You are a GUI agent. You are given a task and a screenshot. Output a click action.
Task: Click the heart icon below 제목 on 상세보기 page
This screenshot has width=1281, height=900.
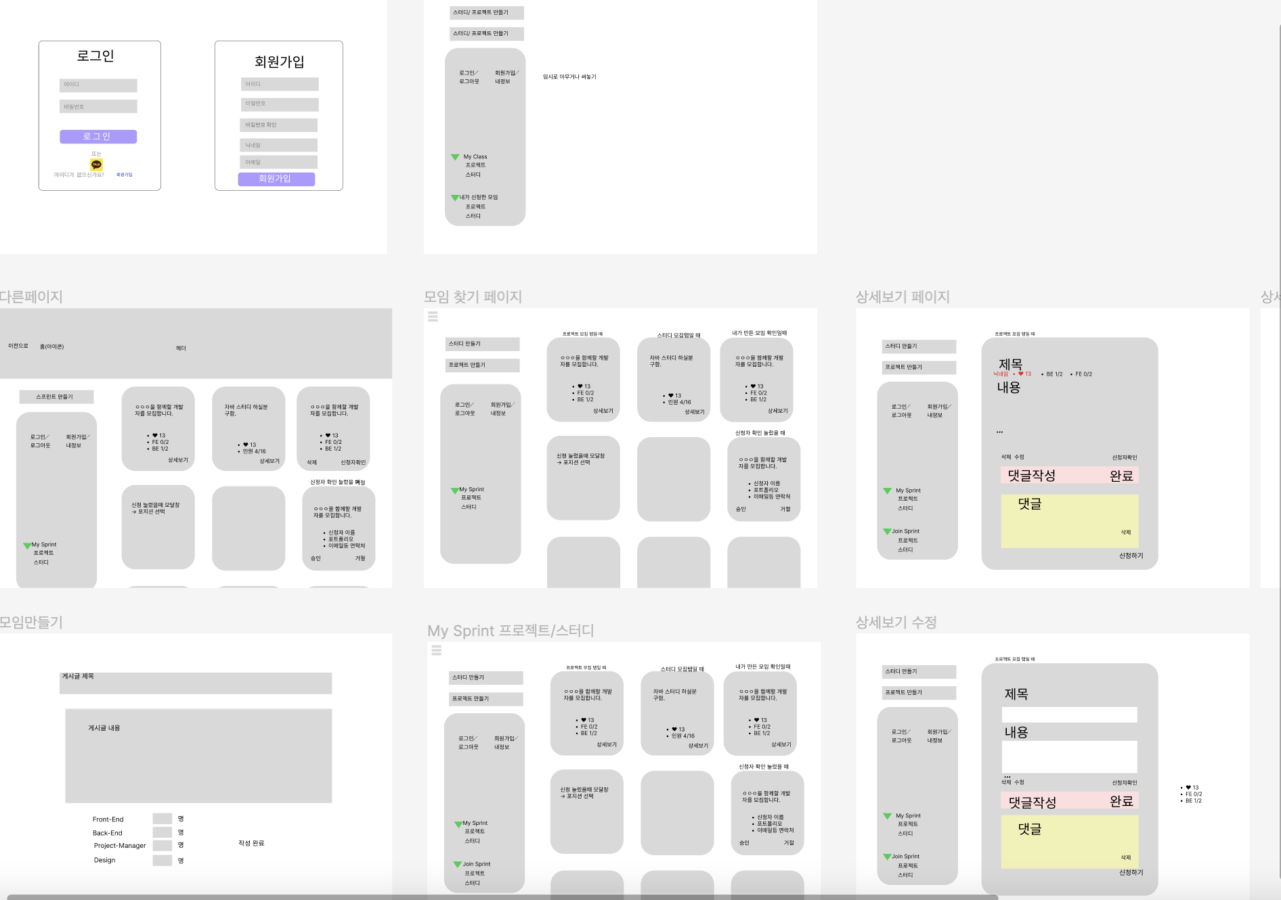point(1021,374)
